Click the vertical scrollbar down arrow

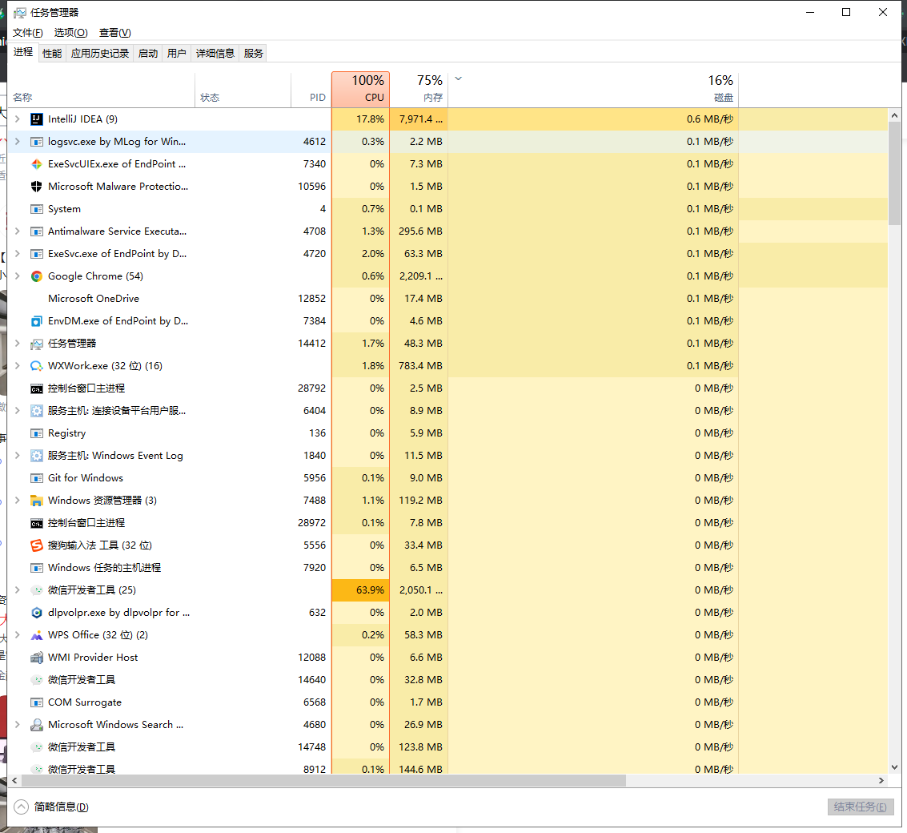(895, 767)
